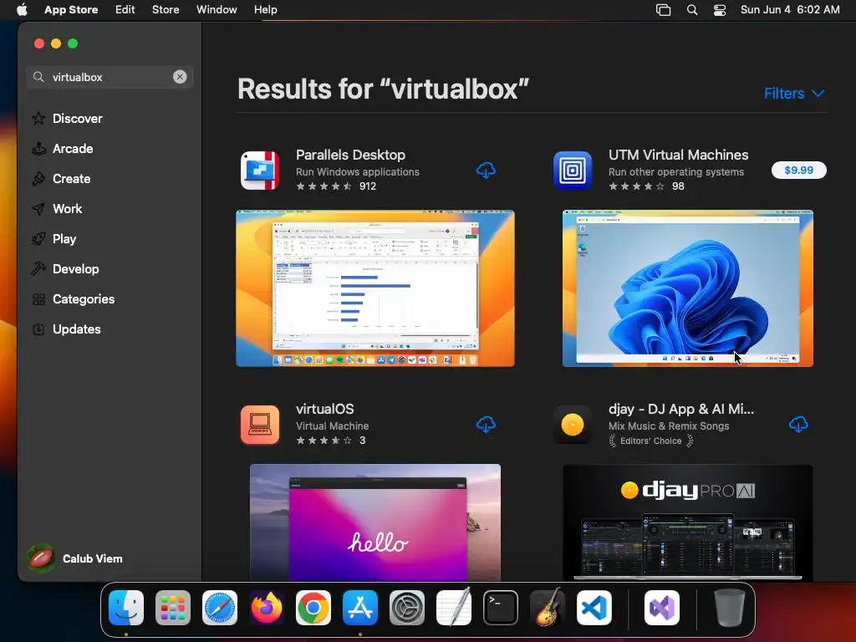The width and height of the screenshot is (856, 642).
Task: Launch Visual Studio Code from Dock
Action: tap(594, 608)
